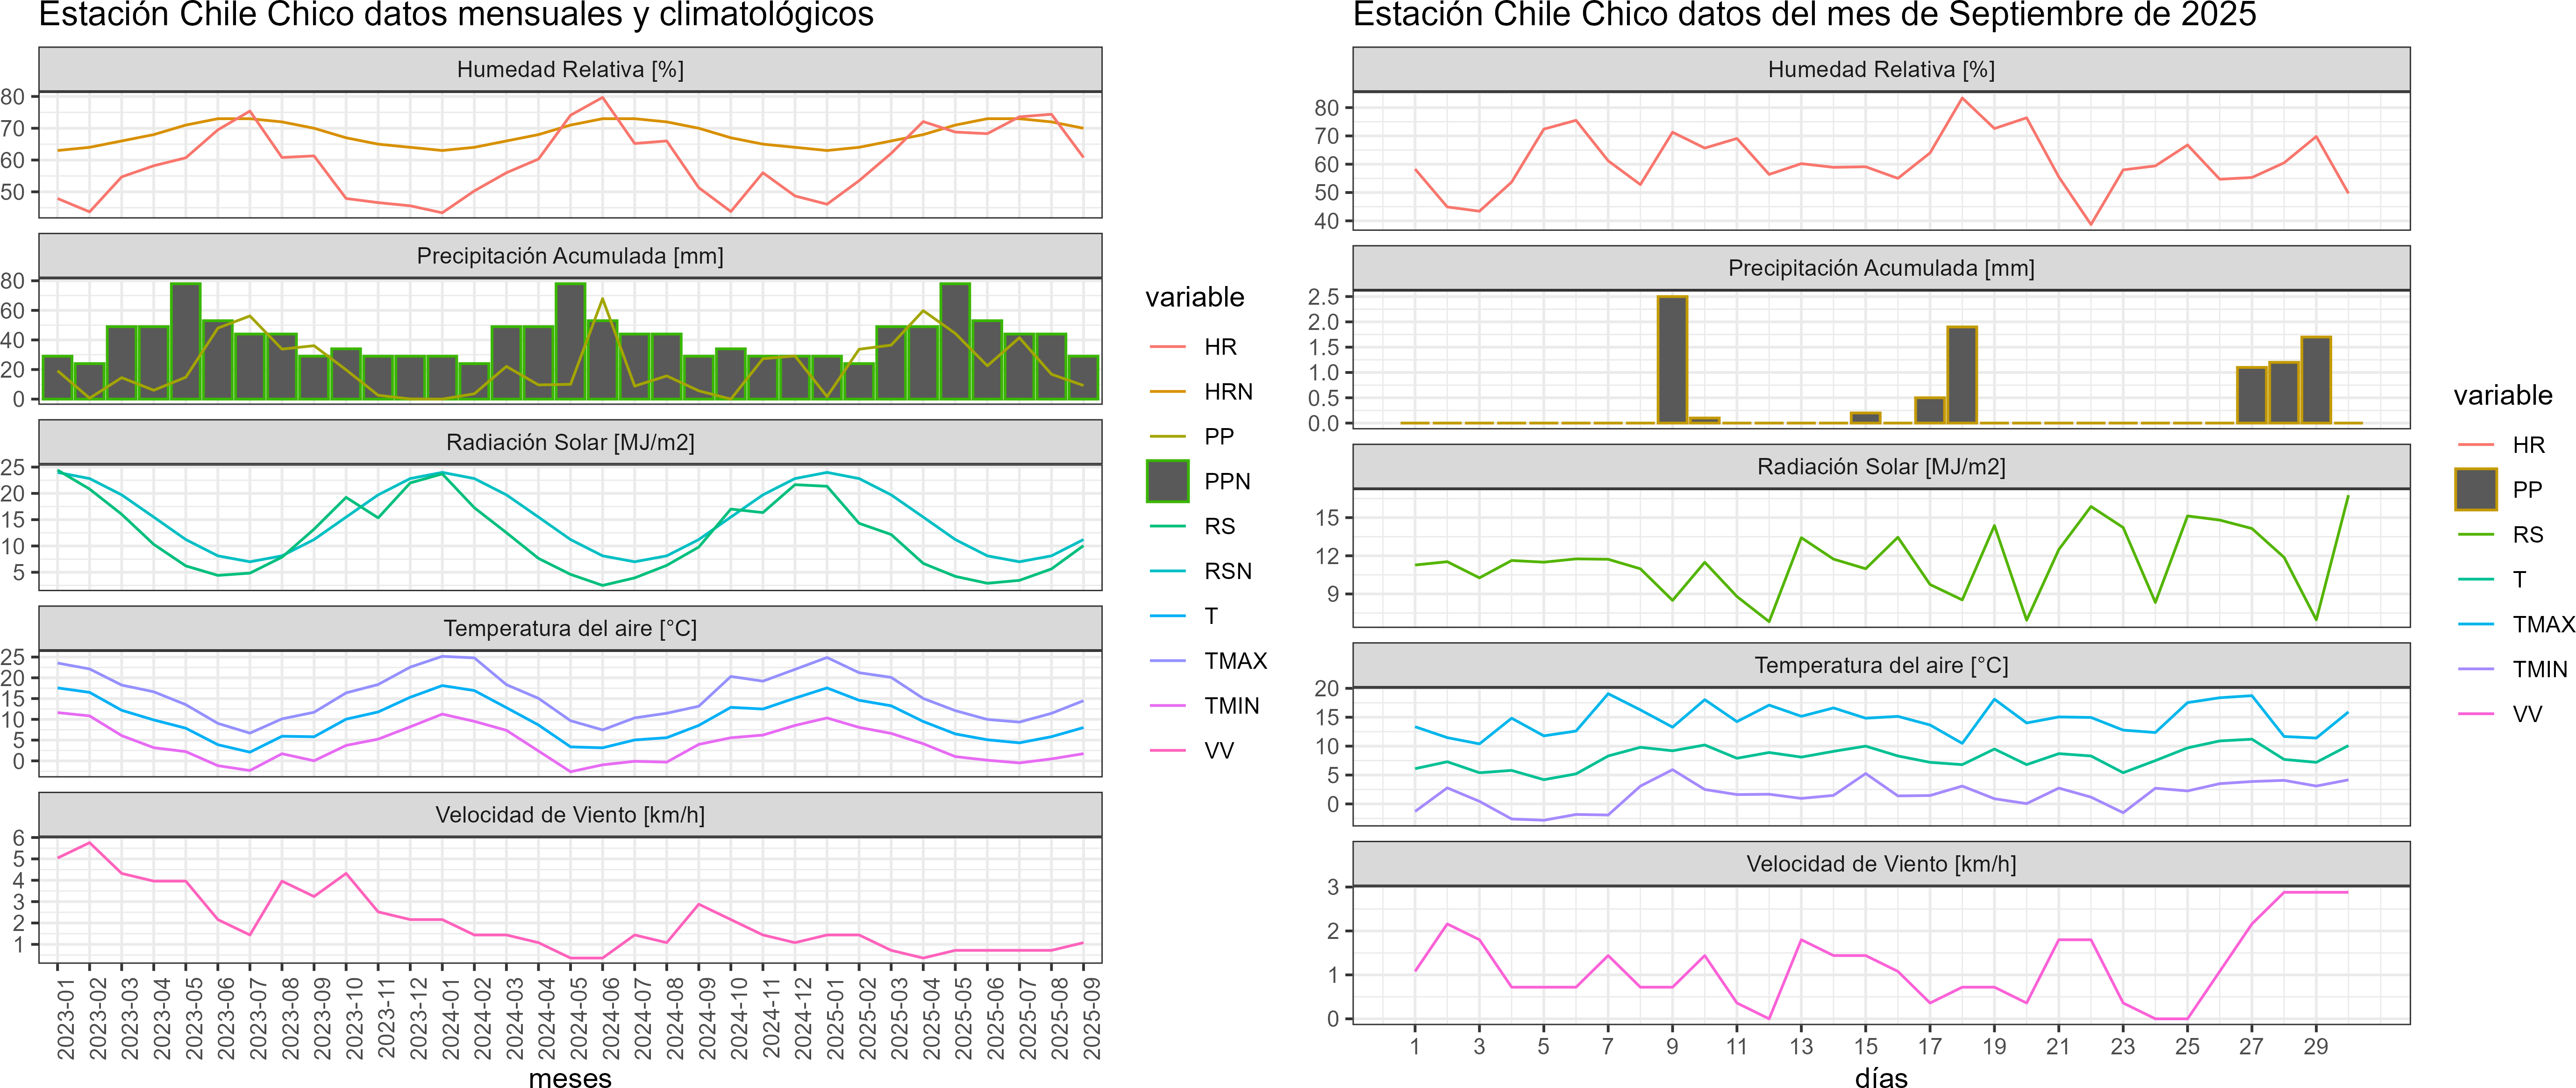
Task: Click left Temperatura del aire panel header
Action: tap(570, 628)
